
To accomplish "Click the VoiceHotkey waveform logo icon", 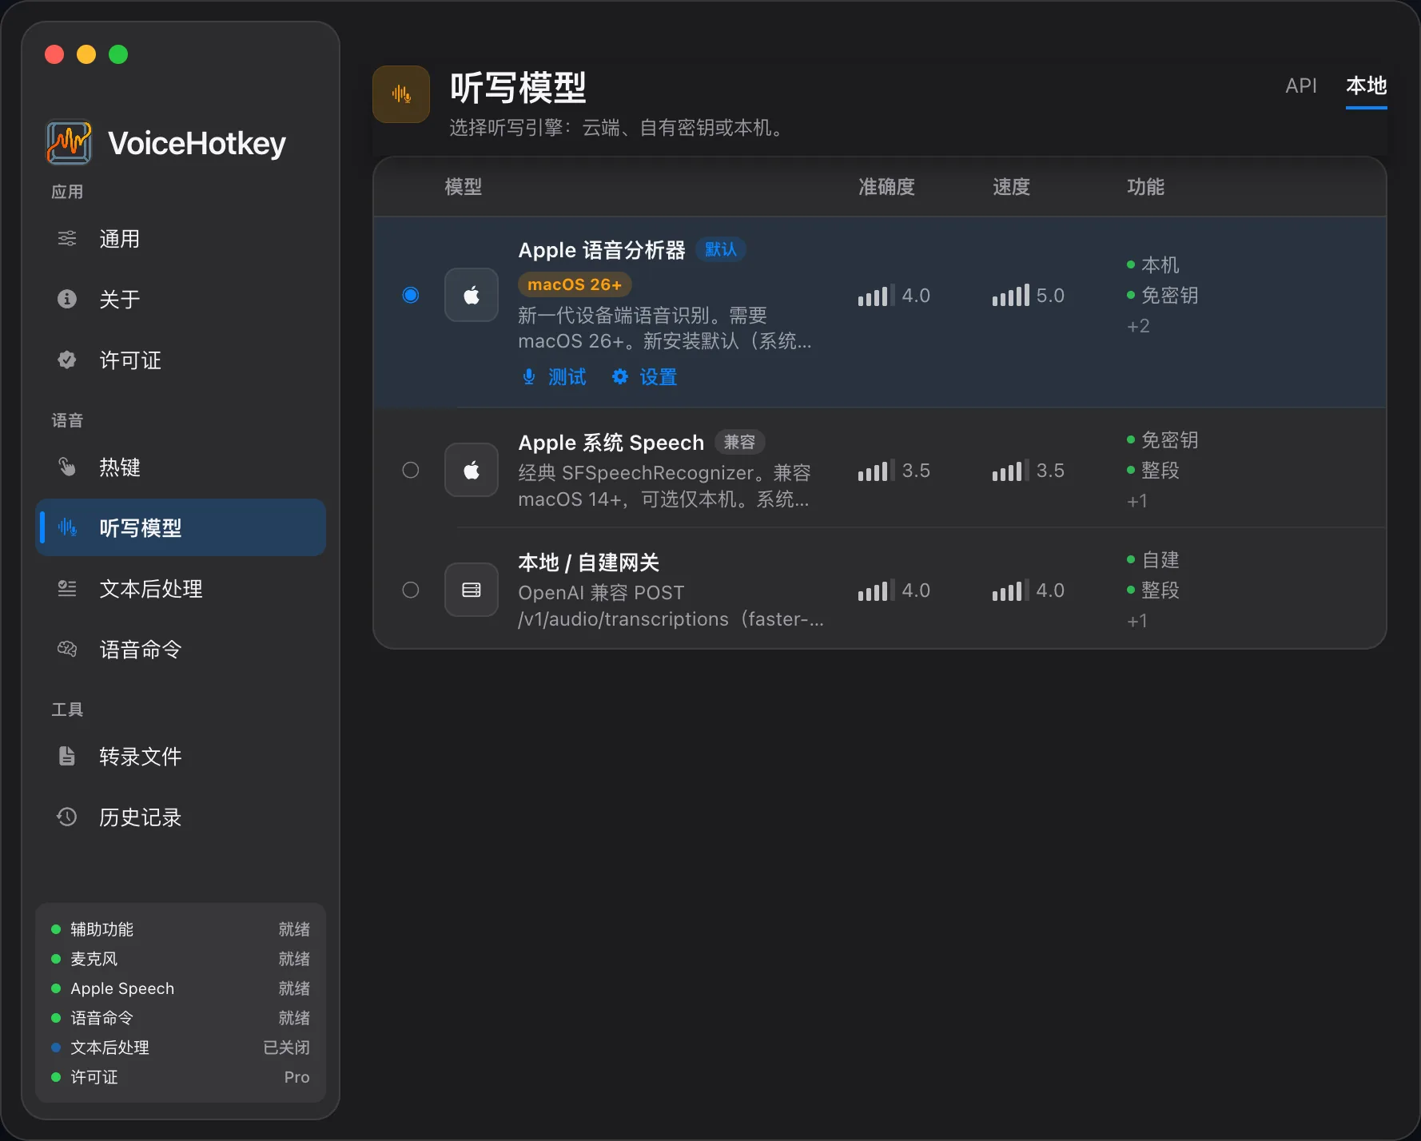I will pyautogui.click(x=69, y=143).
